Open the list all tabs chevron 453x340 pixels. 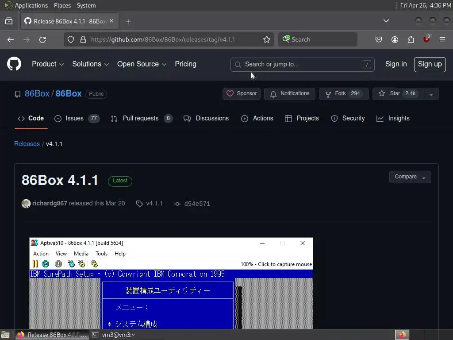(x=386, y=21)
